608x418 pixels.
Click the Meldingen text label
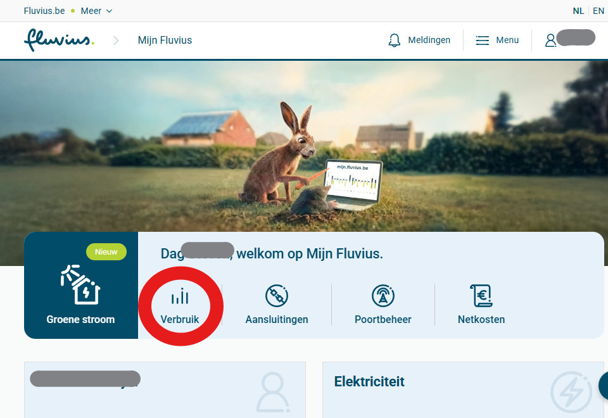pos(429,40)
